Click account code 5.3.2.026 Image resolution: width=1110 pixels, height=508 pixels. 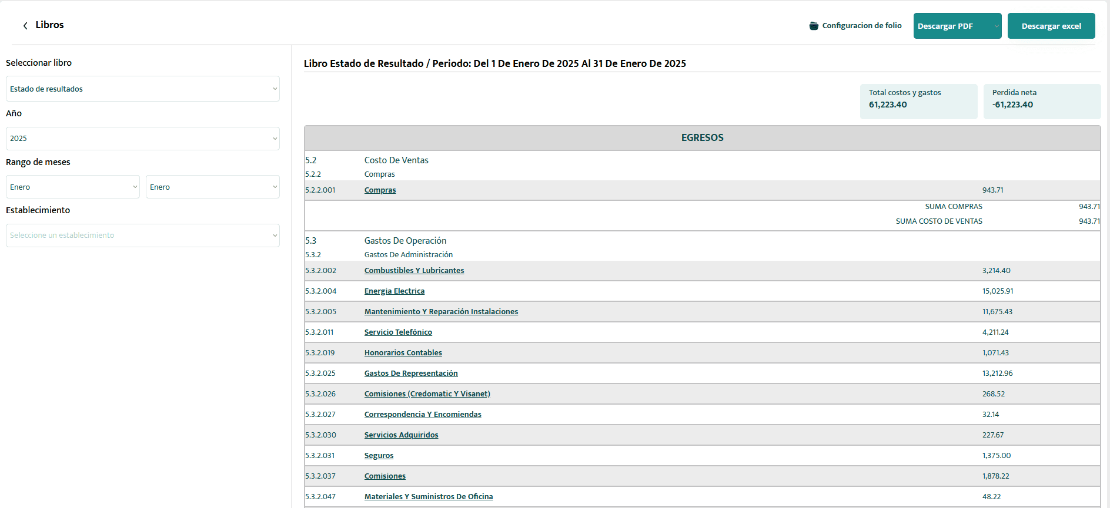tap(320, 394)
